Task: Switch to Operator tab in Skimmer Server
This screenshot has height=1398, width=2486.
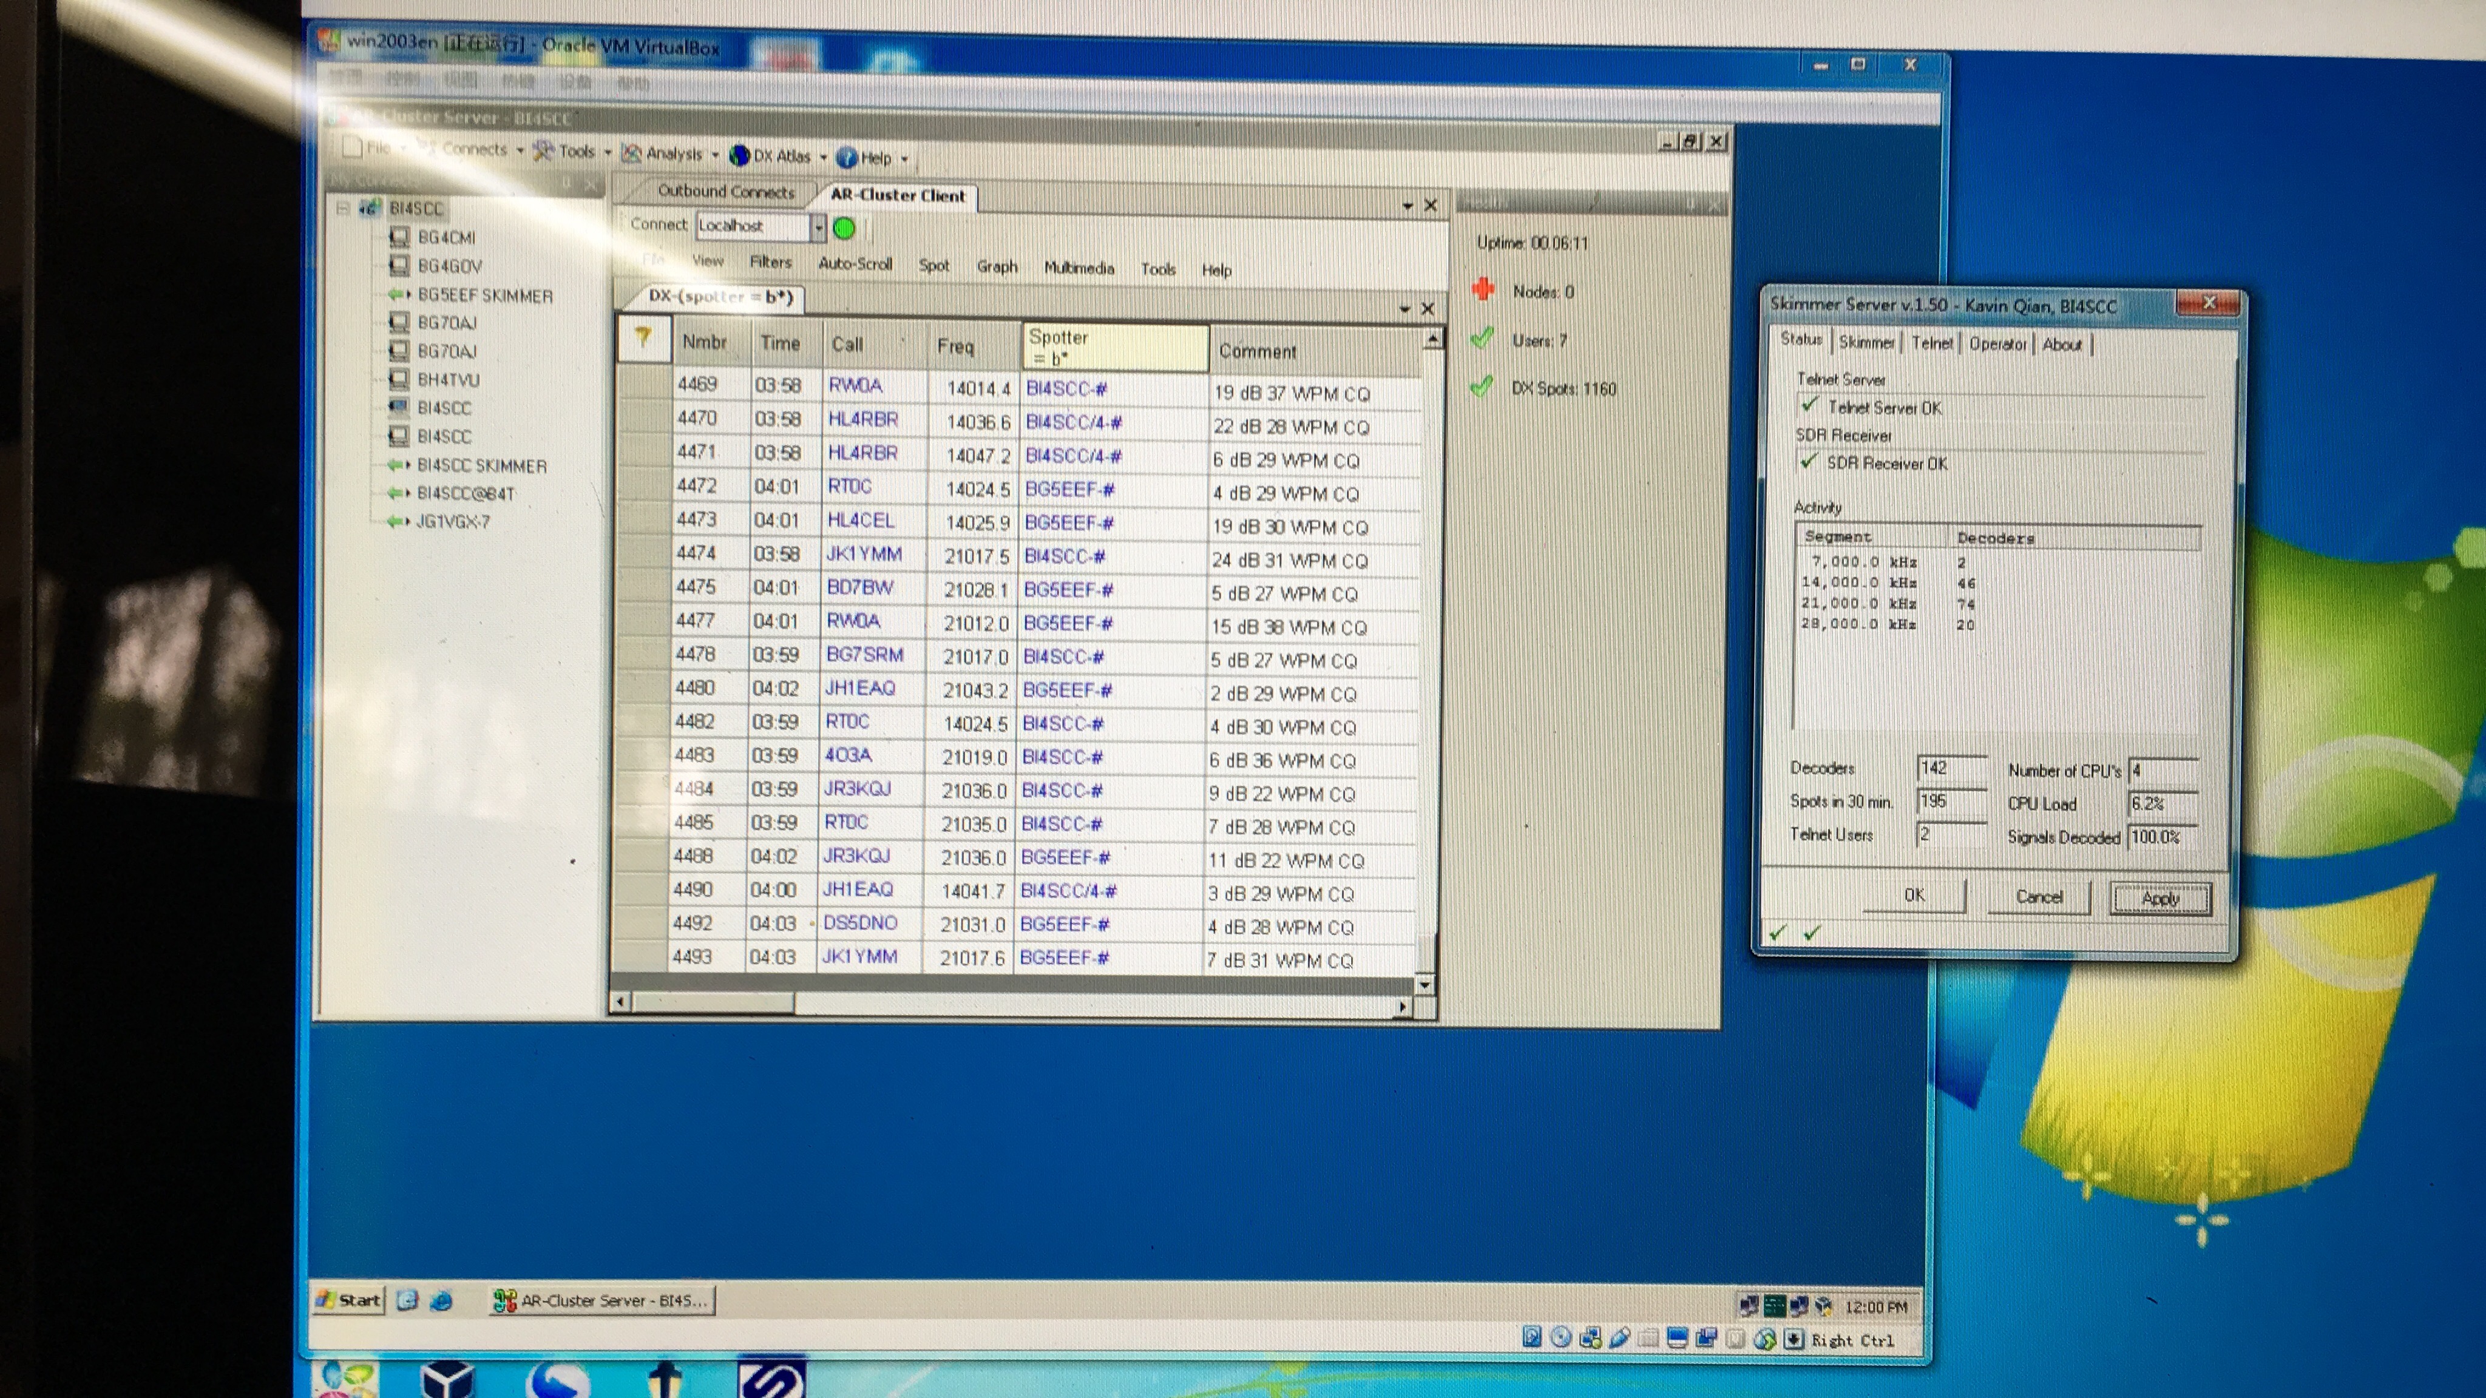Action: coord(1997,343)
